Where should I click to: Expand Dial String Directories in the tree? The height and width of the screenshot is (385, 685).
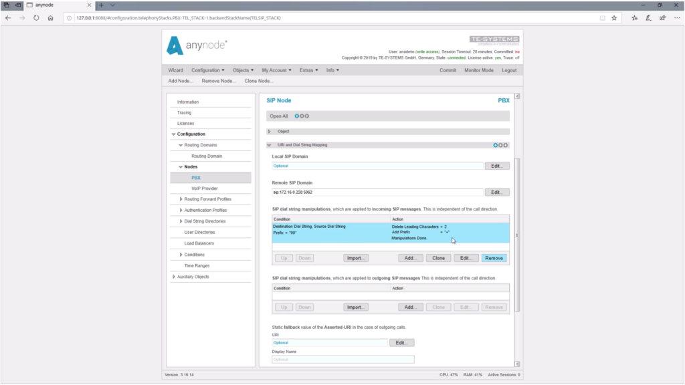181,221
